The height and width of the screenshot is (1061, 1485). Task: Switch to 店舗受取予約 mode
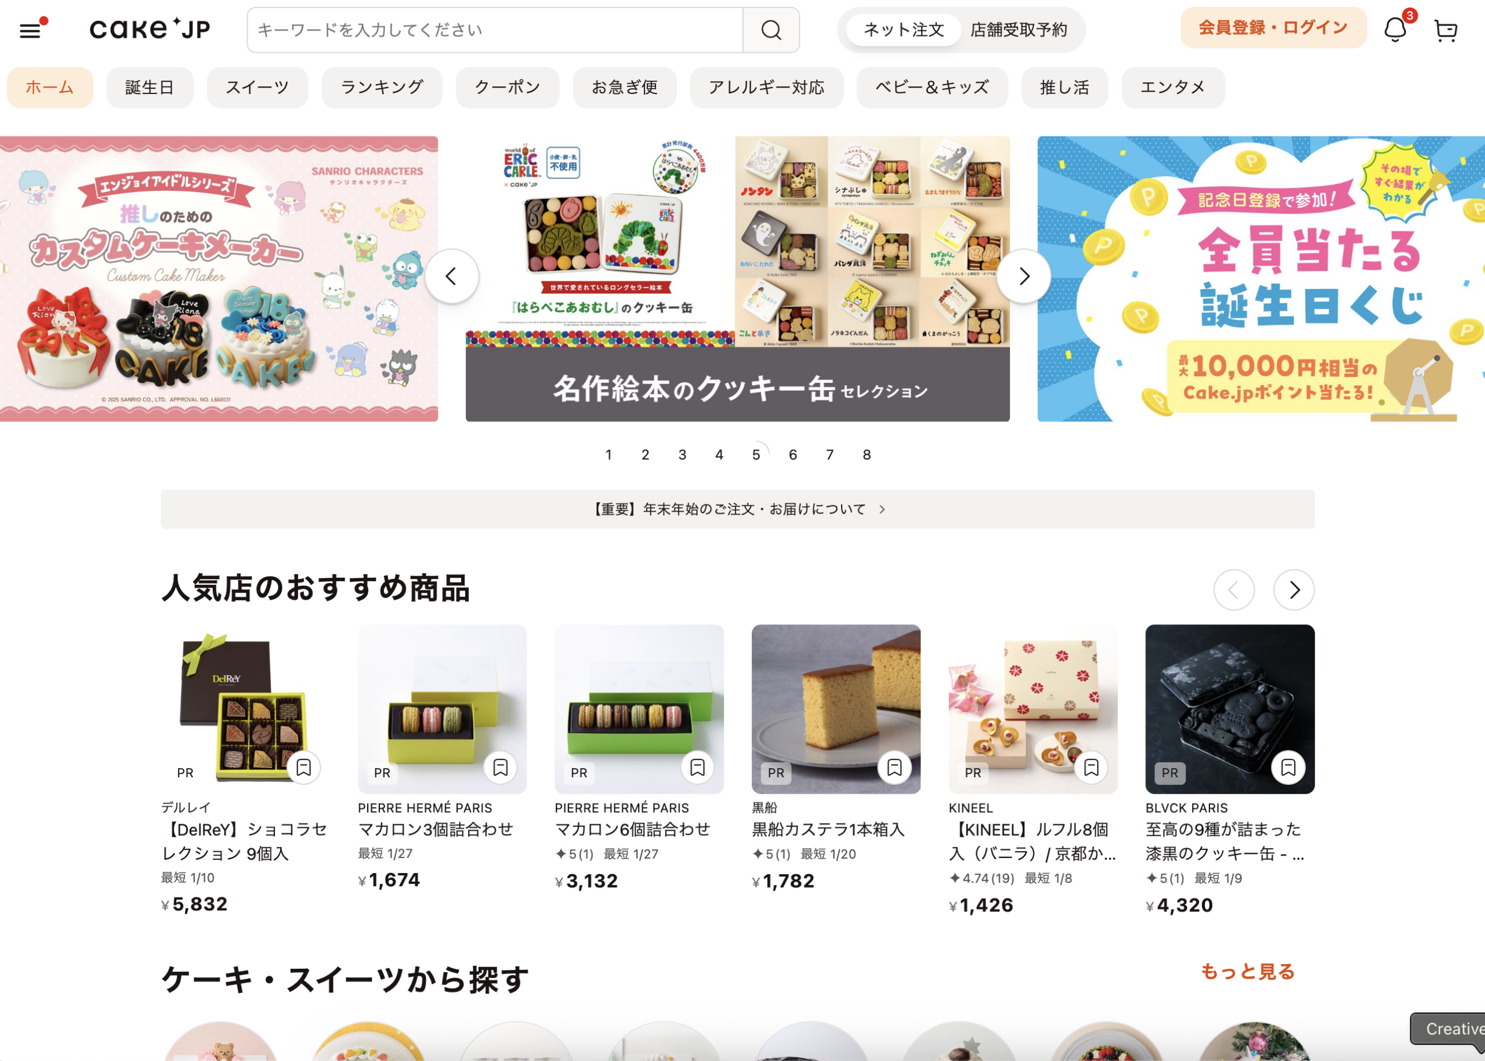point(1019,30)
